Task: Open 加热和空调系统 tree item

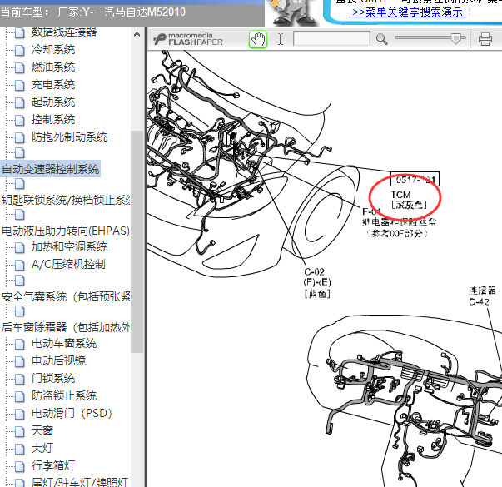Action: click(x=69, y=247)
